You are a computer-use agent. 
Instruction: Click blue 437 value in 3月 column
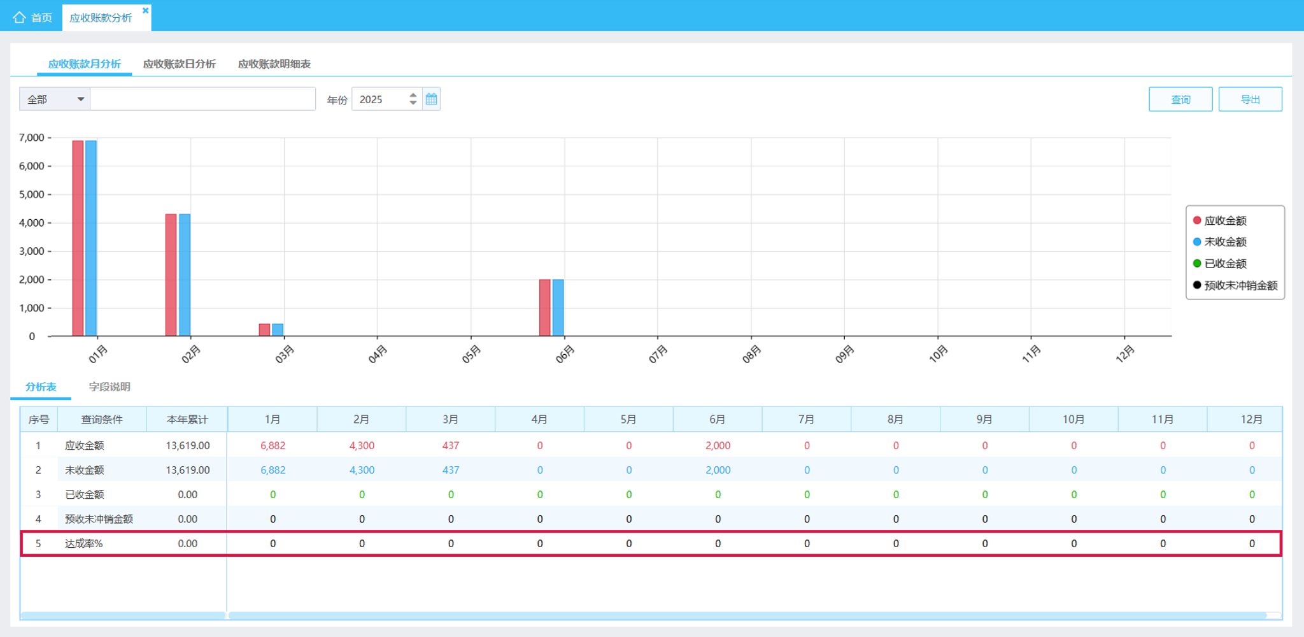(x=451, y=469)
